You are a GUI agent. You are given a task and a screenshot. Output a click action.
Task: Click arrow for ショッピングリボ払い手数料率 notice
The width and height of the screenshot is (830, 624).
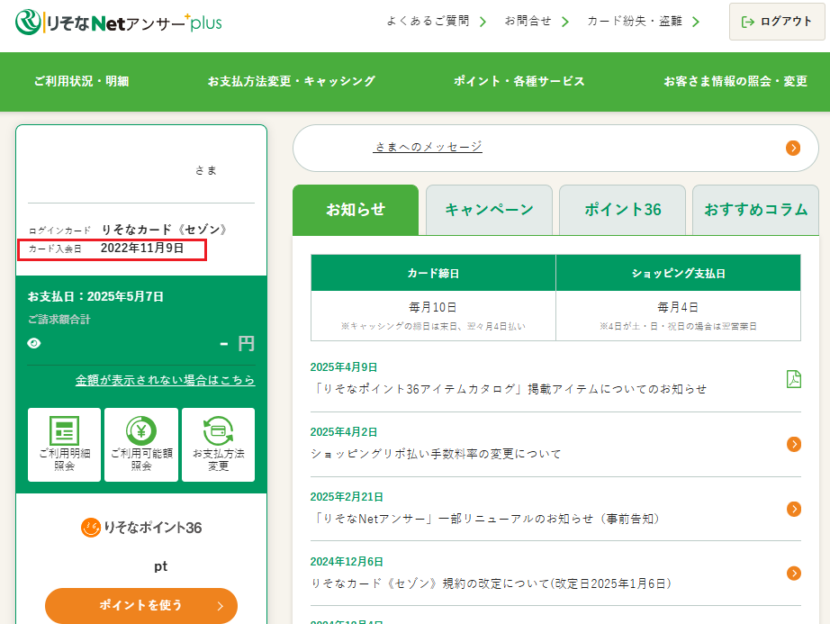tap(793, 444)
